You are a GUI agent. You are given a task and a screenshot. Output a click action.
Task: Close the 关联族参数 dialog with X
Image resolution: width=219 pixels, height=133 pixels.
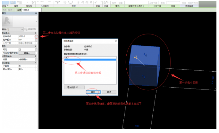[x=116, y=41]
